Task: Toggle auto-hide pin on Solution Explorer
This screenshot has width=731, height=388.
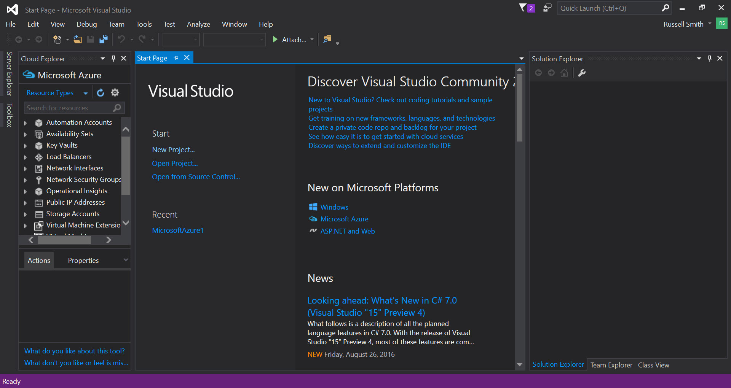Action: pos(709,58)
